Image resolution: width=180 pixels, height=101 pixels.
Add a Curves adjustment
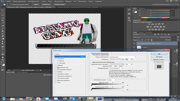(x=156, y=24)
